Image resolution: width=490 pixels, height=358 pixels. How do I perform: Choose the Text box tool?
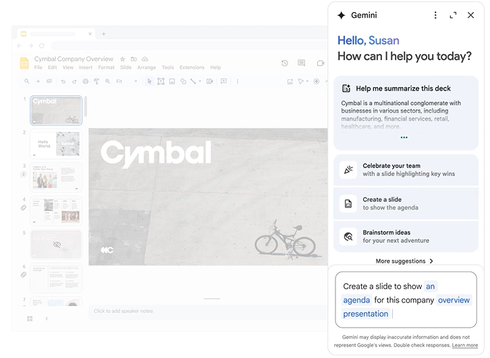pyautogui.click(x=161, y=81)
